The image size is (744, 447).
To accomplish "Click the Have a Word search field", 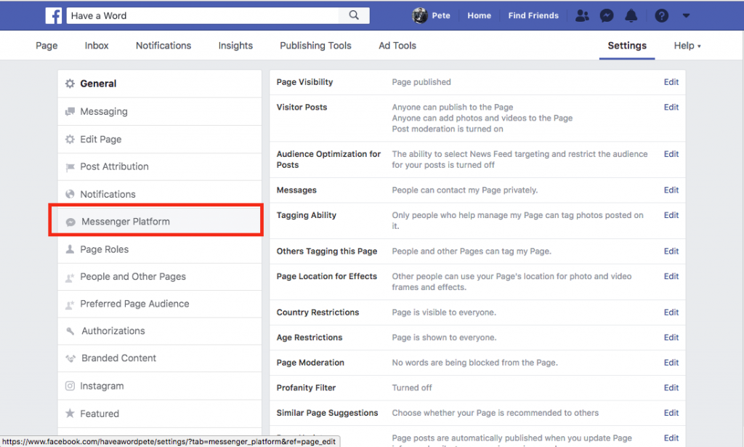I will click(203, 16).
